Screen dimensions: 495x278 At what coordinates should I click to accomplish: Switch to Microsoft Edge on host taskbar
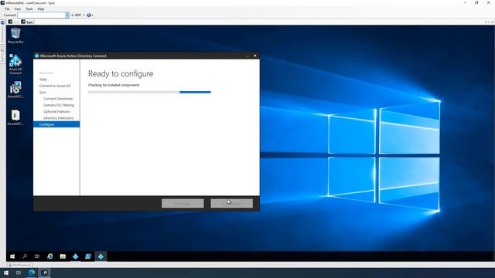32,273
